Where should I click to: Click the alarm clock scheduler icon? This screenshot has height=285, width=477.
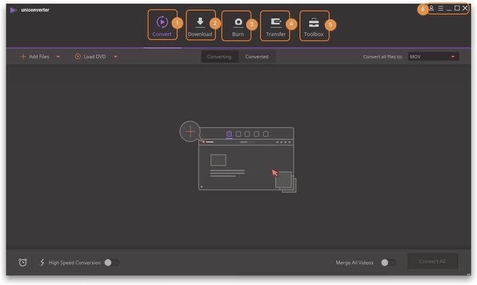[23, 263]
